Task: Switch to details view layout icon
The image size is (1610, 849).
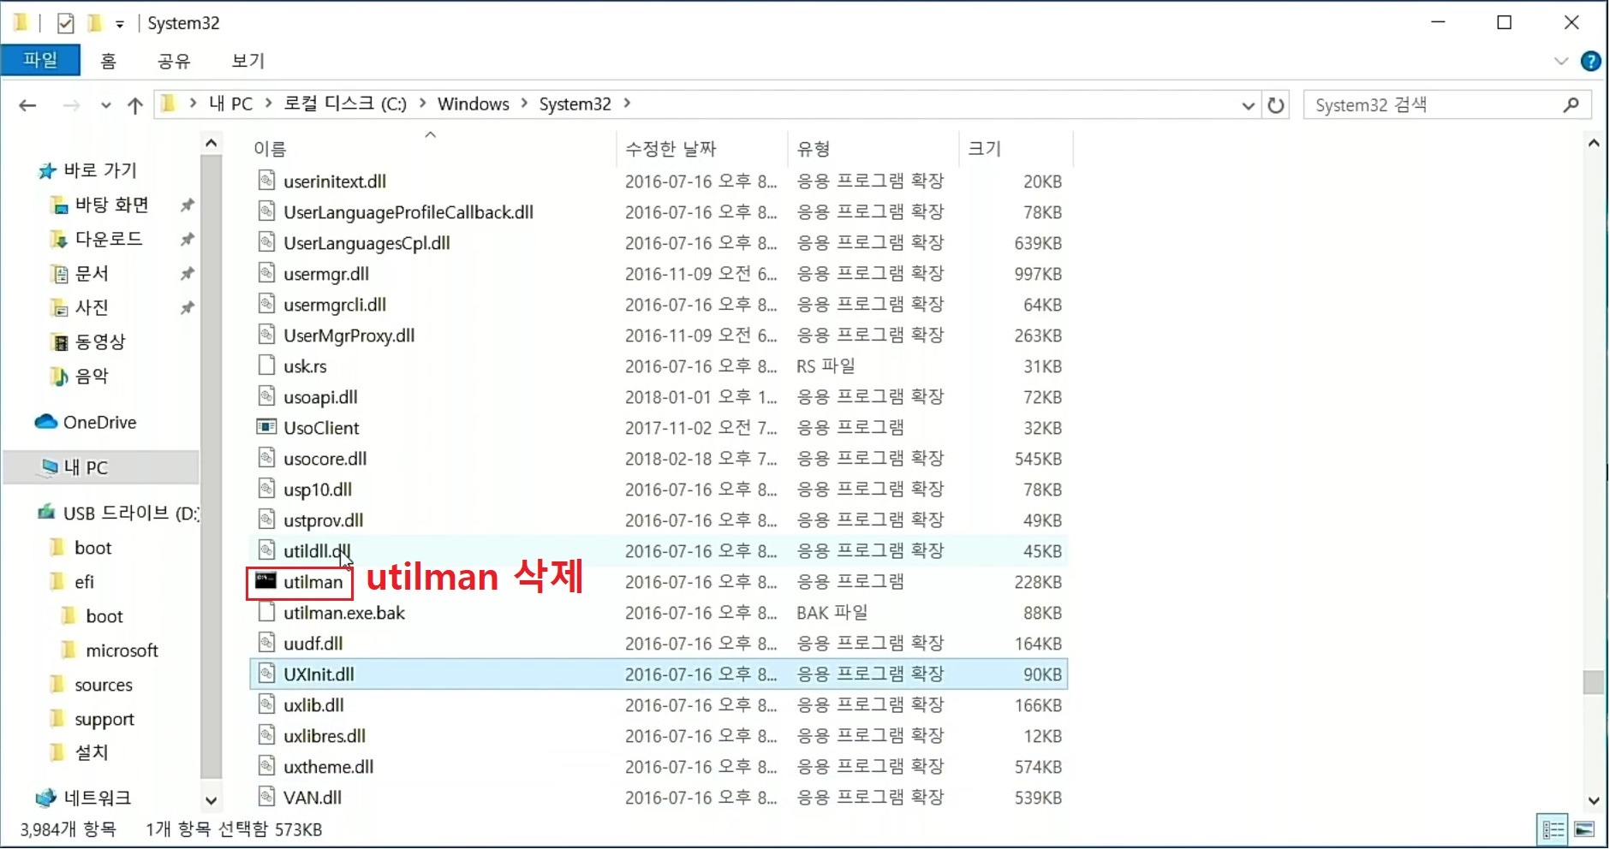Action: click(1553, 829)
